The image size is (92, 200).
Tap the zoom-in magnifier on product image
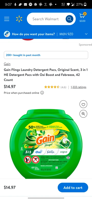(x=83, y=114)
